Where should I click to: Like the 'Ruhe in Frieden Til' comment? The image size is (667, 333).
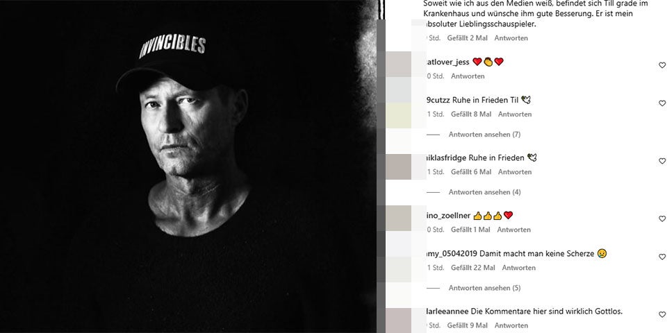(662, 103)
